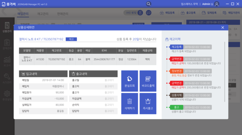Close the 상품상세화면 dialog with X
Viewport: 242px width, 135px height.
[x=223, y=27]
